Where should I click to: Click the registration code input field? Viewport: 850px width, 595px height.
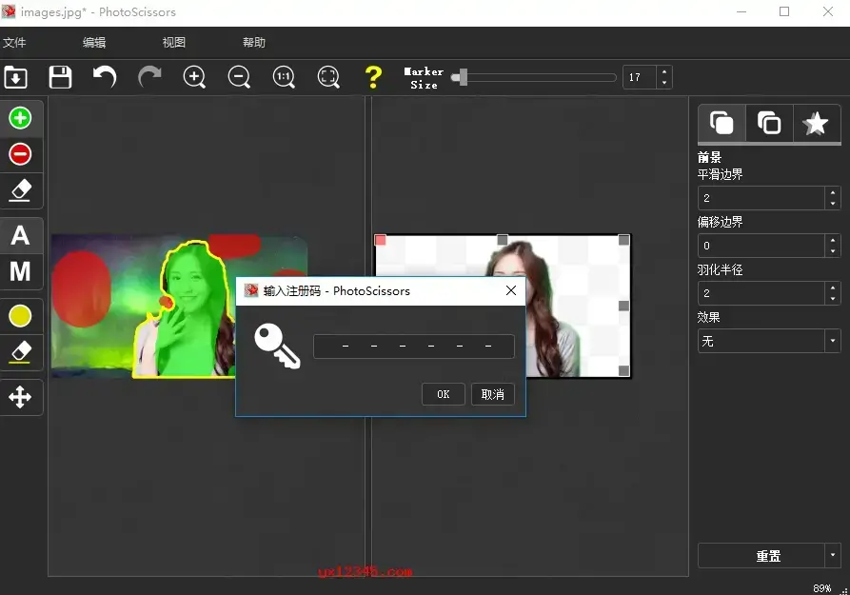pyautogui.click(x=414, y=346)
